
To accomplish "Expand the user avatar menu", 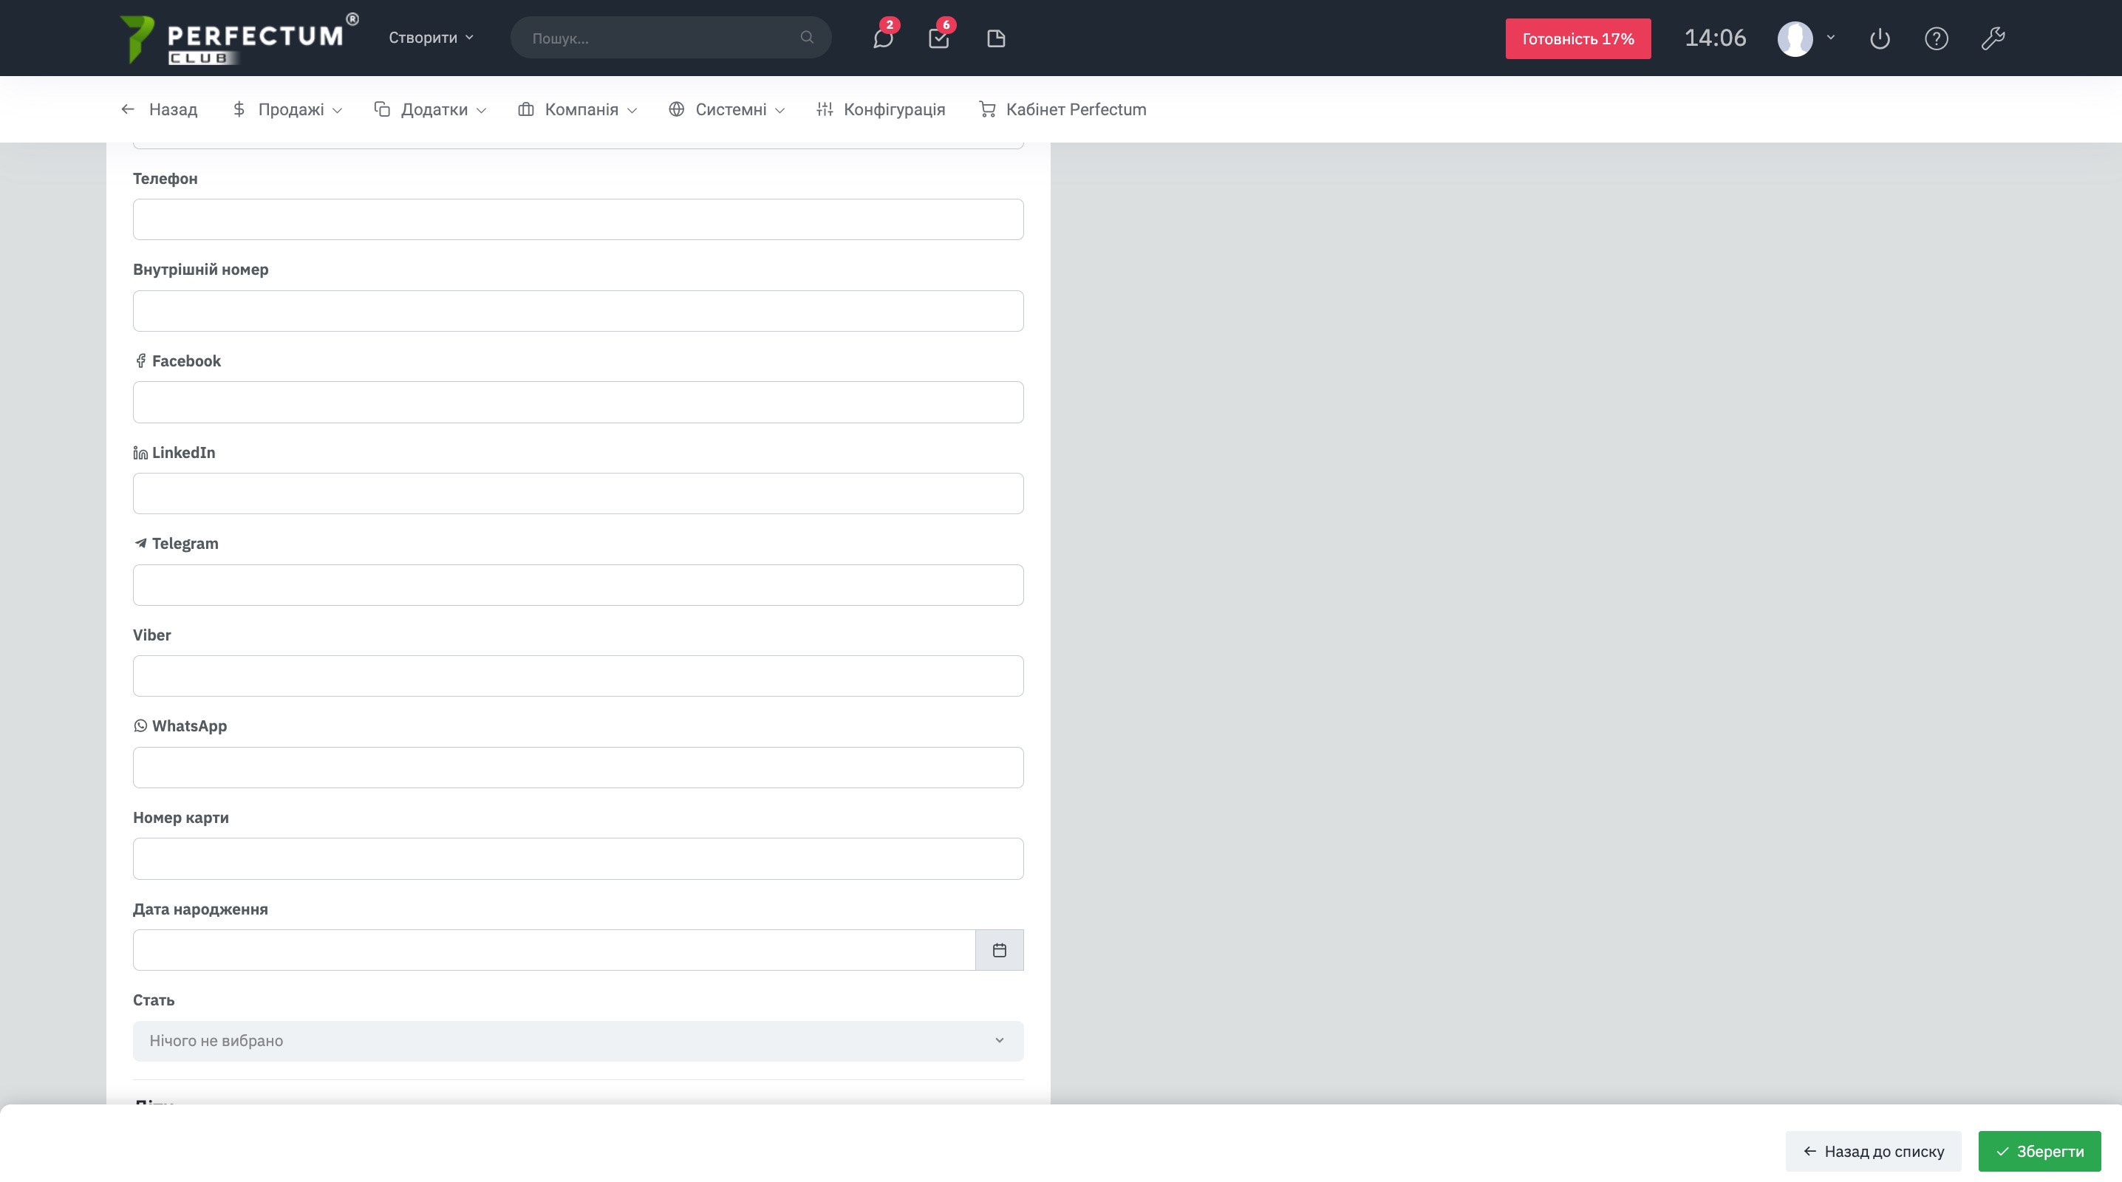I will click(x=1806, y=38).
